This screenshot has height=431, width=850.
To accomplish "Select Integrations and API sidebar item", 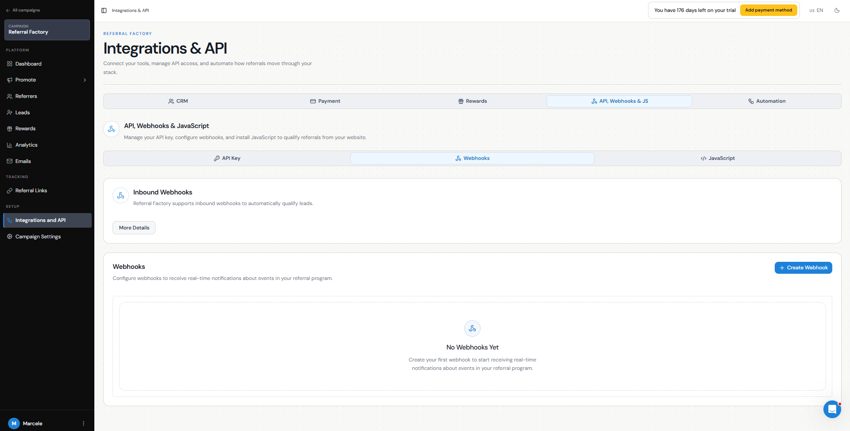I will (x=47, y=220).
